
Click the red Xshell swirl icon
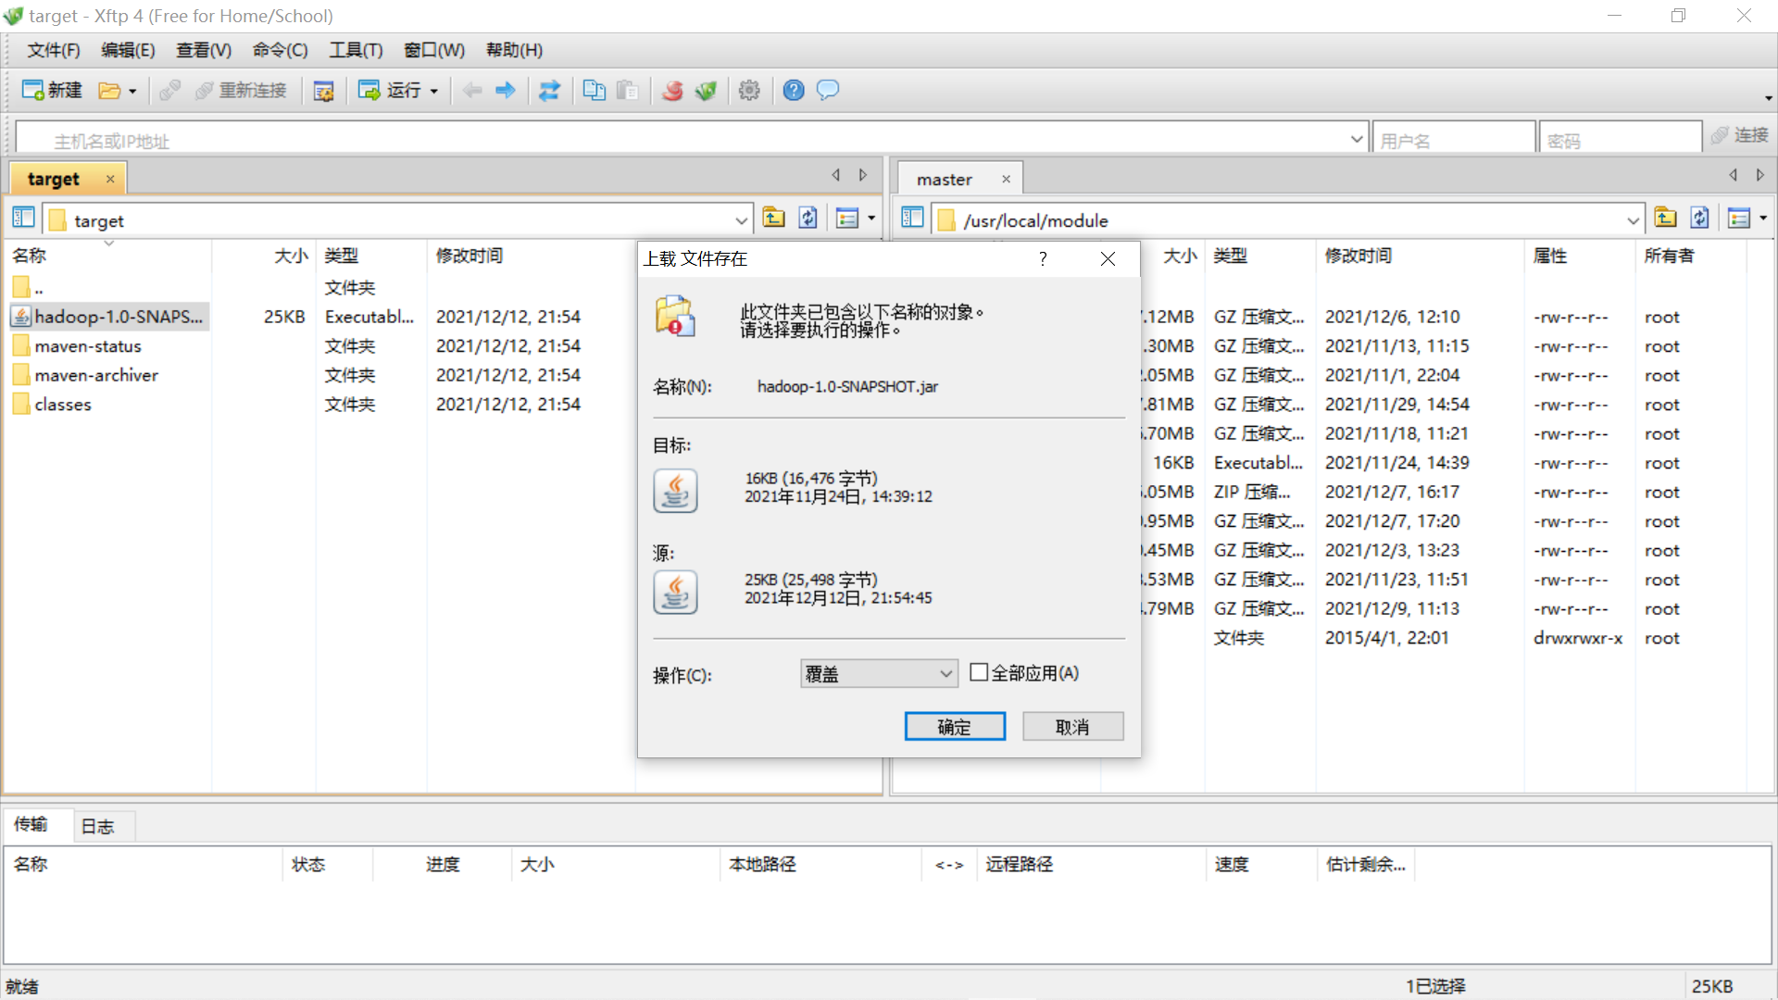673,90
